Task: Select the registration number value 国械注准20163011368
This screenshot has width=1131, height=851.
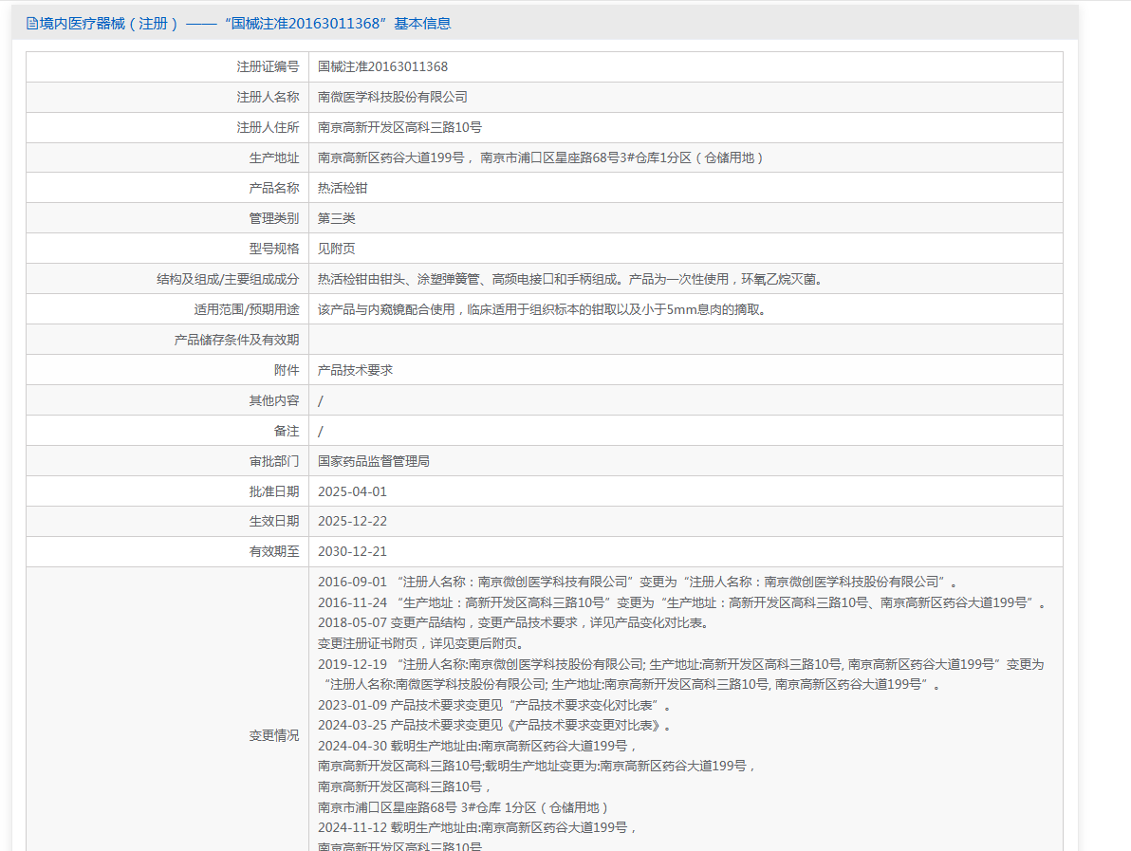Action: (x=383, y=67)
